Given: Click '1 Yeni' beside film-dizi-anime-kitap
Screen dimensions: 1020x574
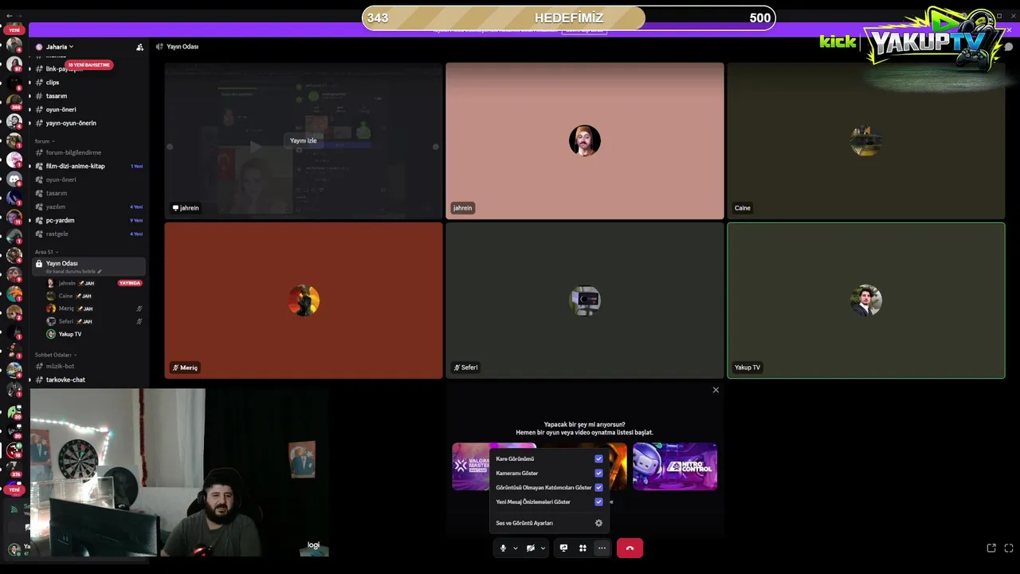Looking at the screenshot, I should tap(136, 166).
